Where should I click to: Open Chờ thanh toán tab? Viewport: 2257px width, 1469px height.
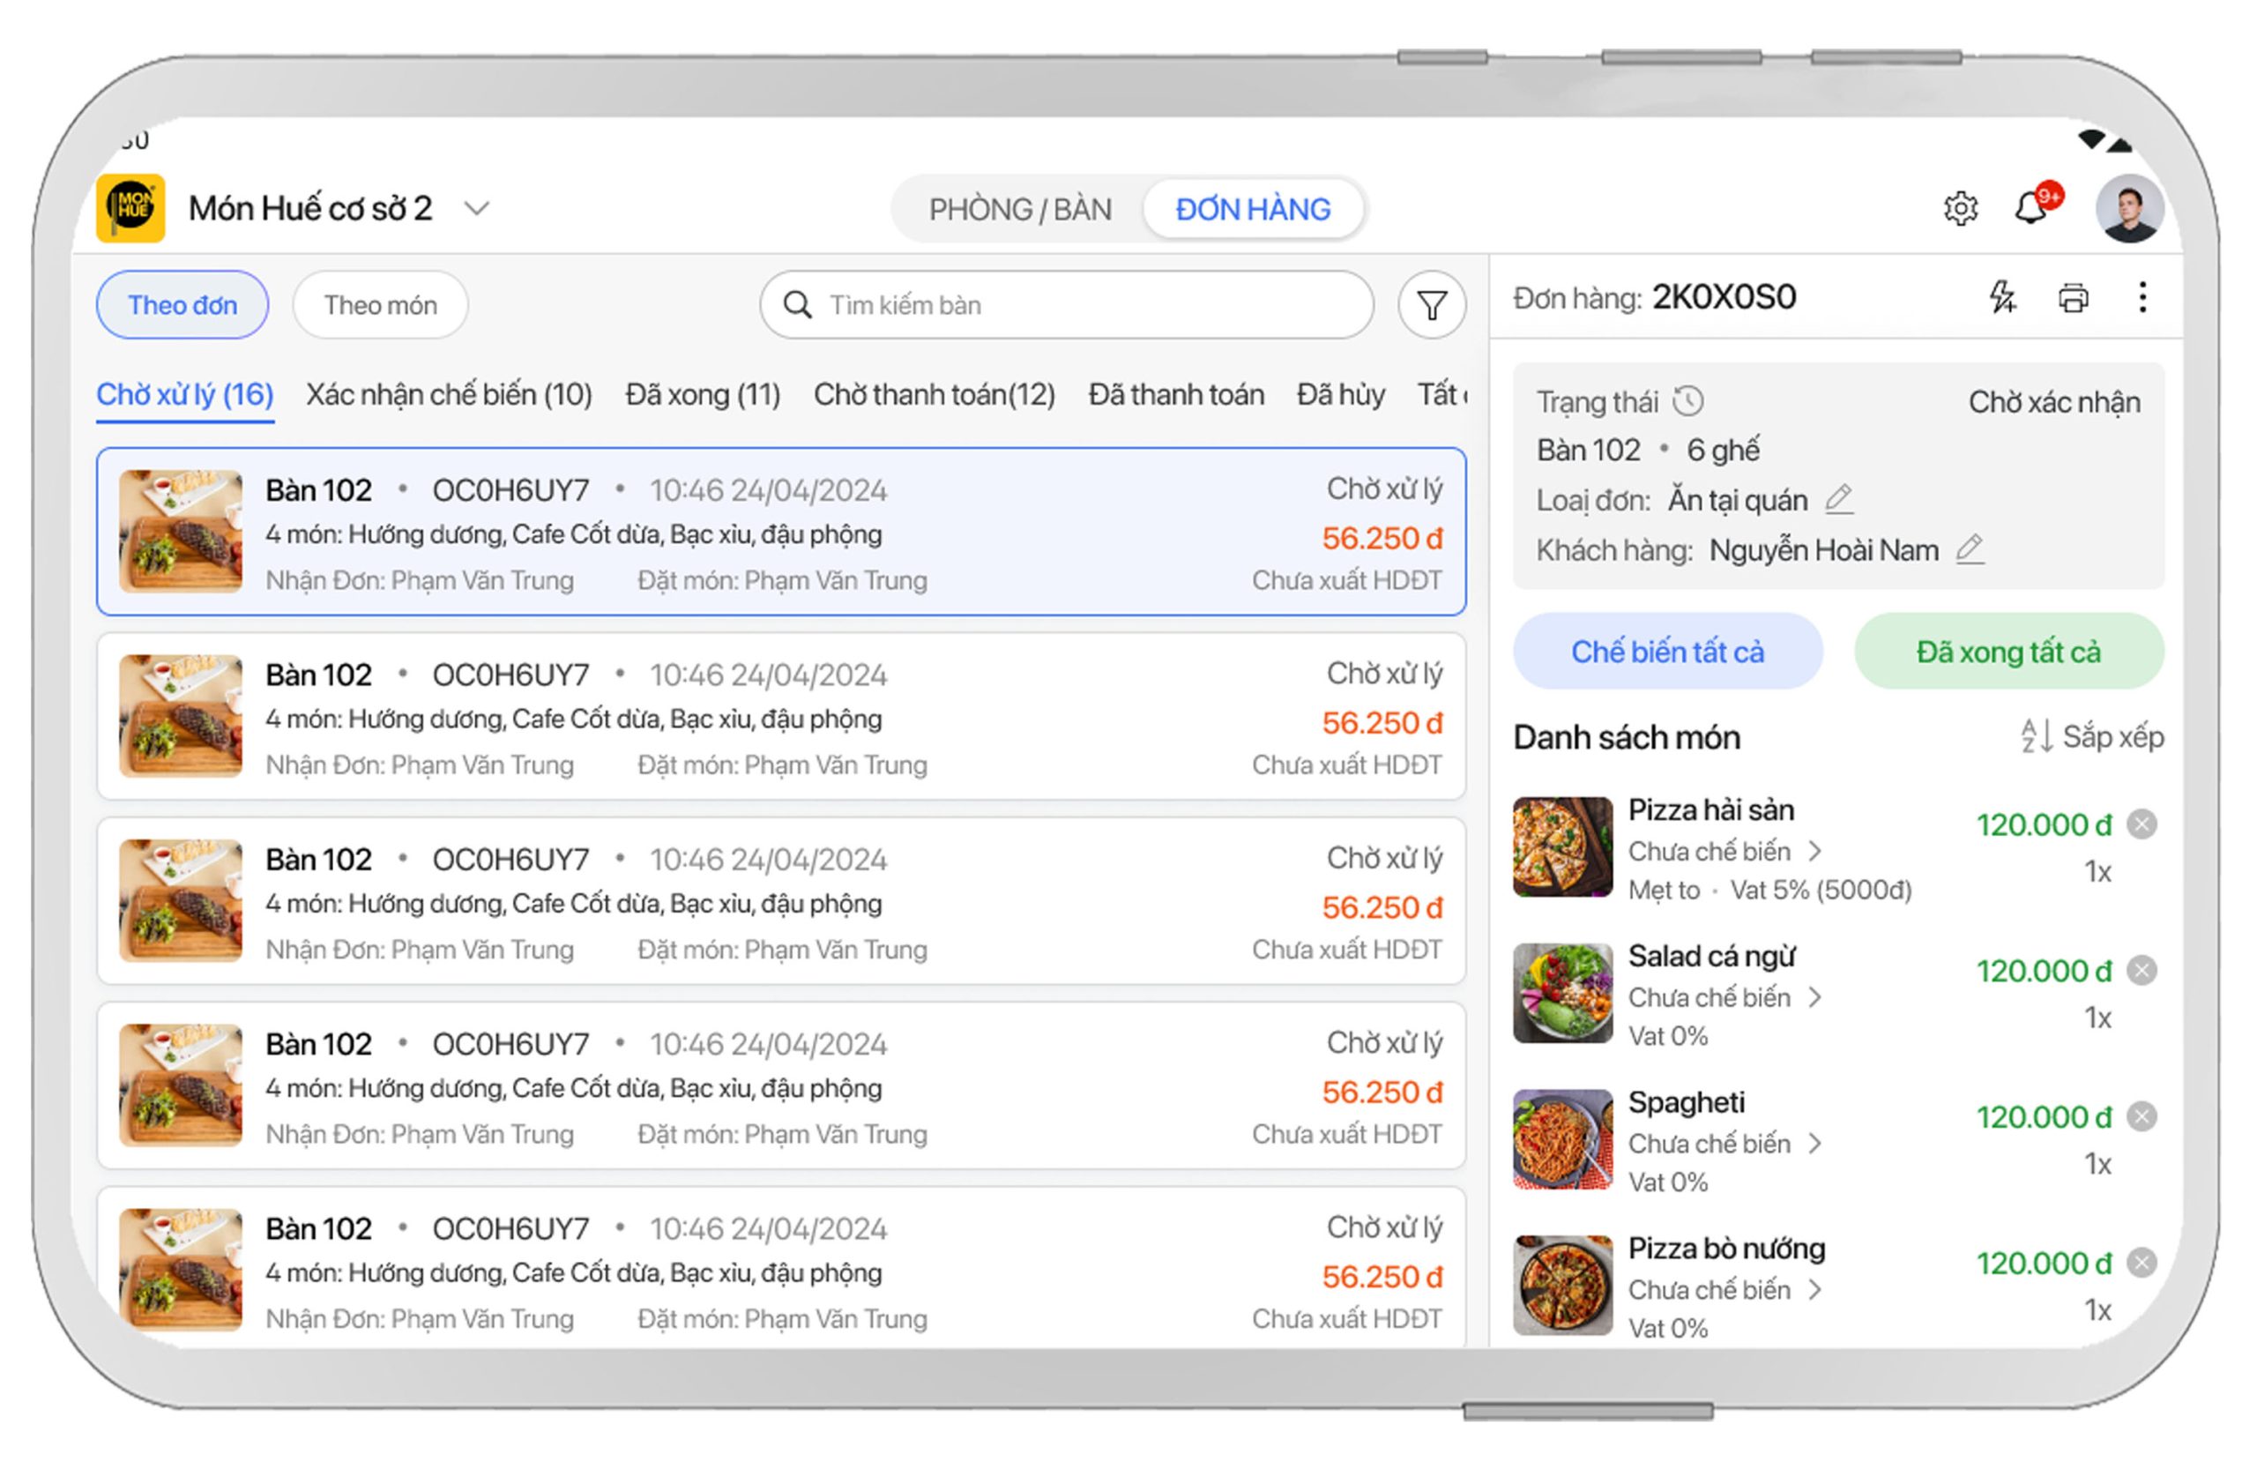click(933, 394)
